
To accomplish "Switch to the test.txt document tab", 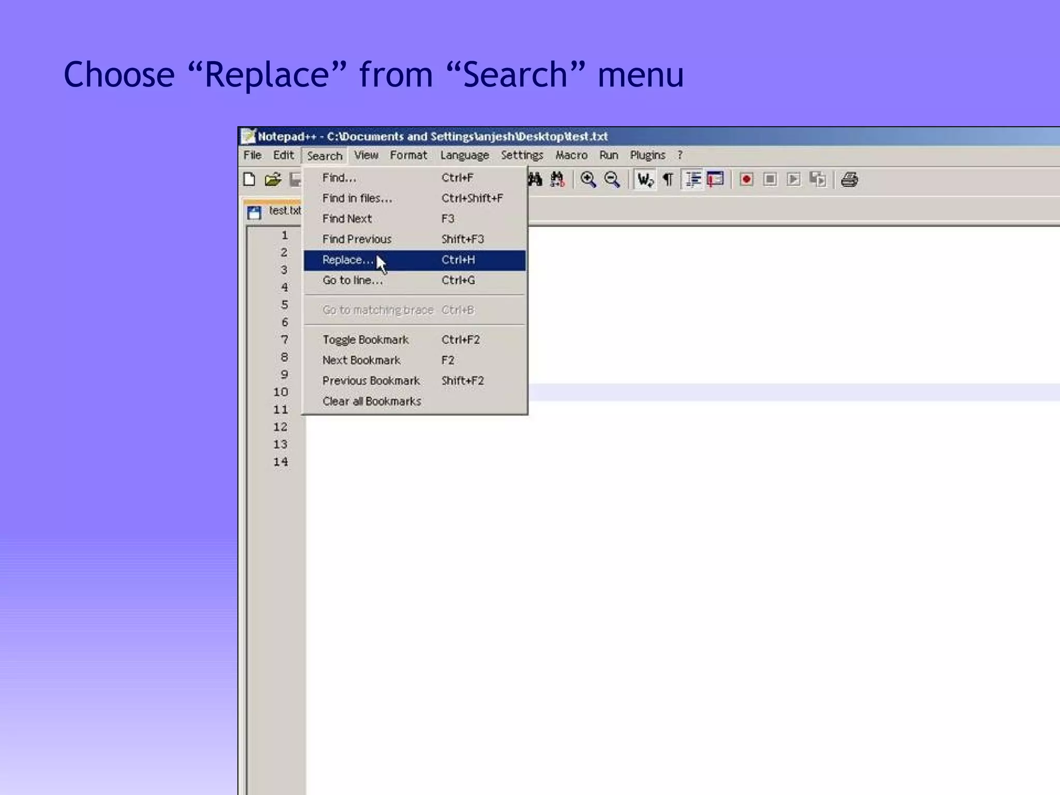I will [x=273, y=211].
